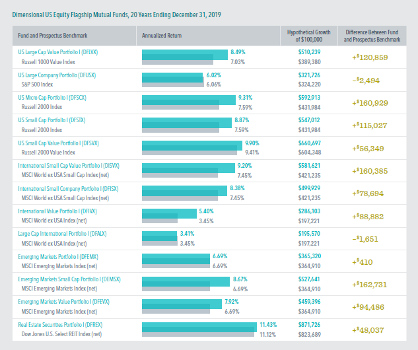The height and width of the screenshot is (350, 418).
Task: Click the 'S&P 500 Index' benchmark label
Action: (37, 85)
